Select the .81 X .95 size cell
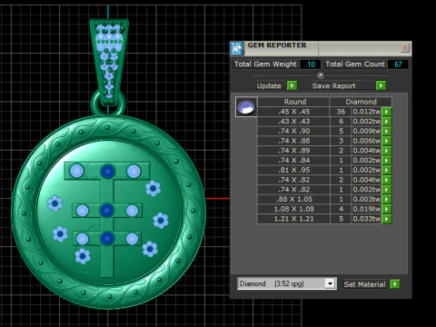This screenshot has height=327, width=436. pyautogui.click(x=293, y=170)
